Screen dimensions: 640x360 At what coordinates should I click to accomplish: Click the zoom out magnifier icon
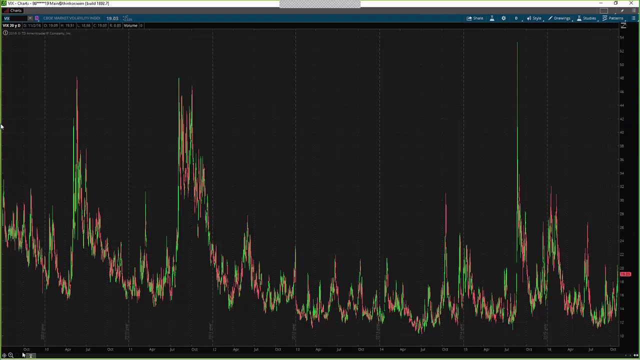point(10,355)
